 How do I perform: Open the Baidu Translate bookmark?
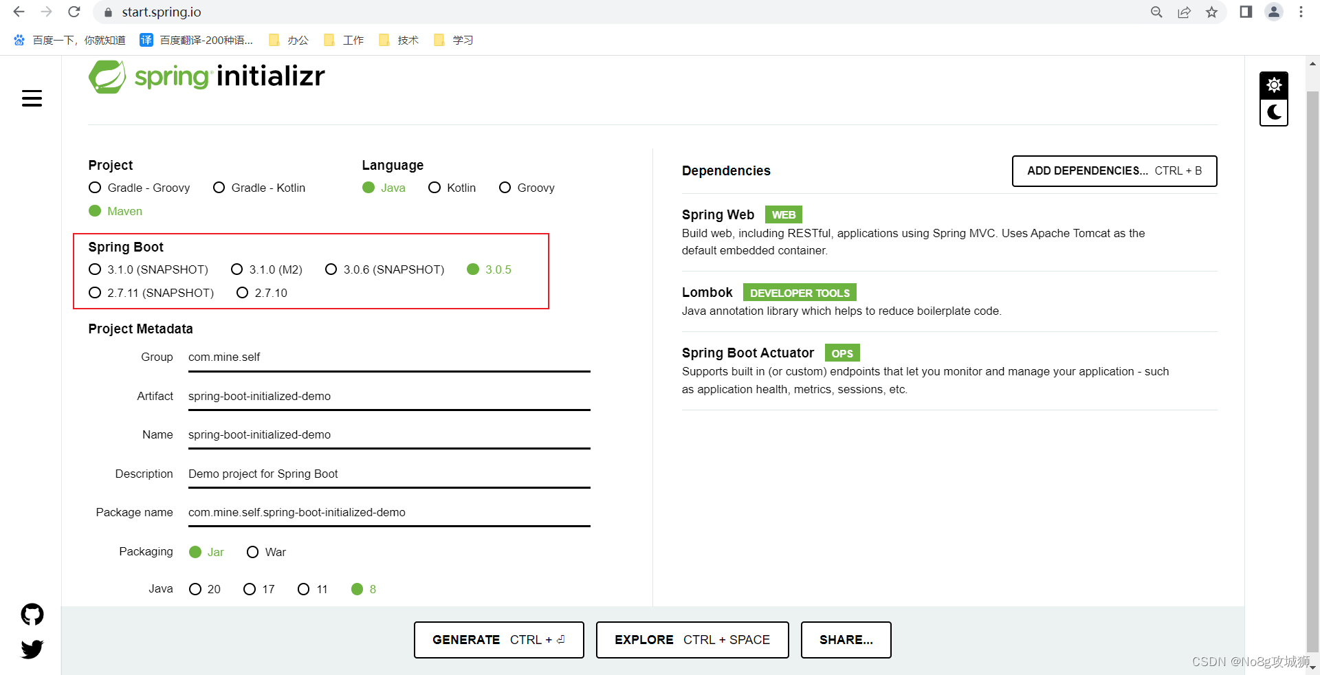pos(197,40)
